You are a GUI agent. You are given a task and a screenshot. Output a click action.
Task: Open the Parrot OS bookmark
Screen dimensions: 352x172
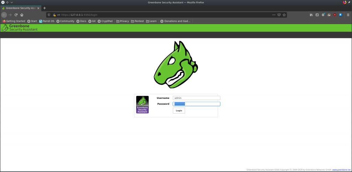tap(47, 21)
